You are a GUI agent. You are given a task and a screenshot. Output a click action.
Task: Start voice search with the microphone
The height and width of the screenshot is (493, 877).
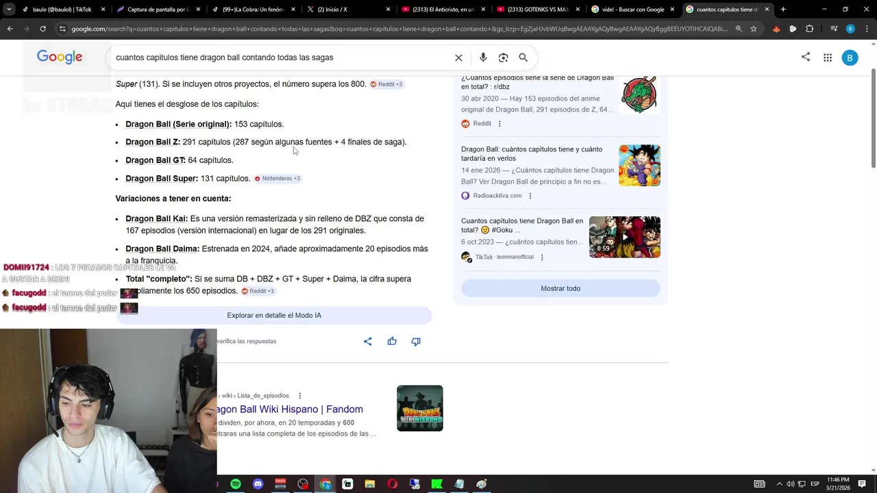483,58
